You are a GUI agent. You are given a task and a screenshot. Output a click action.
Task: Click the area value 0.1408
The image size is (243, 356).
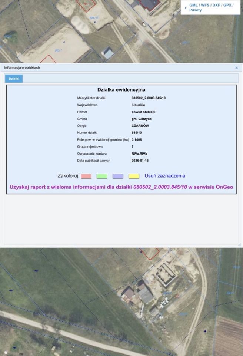(x=137, y=140)
